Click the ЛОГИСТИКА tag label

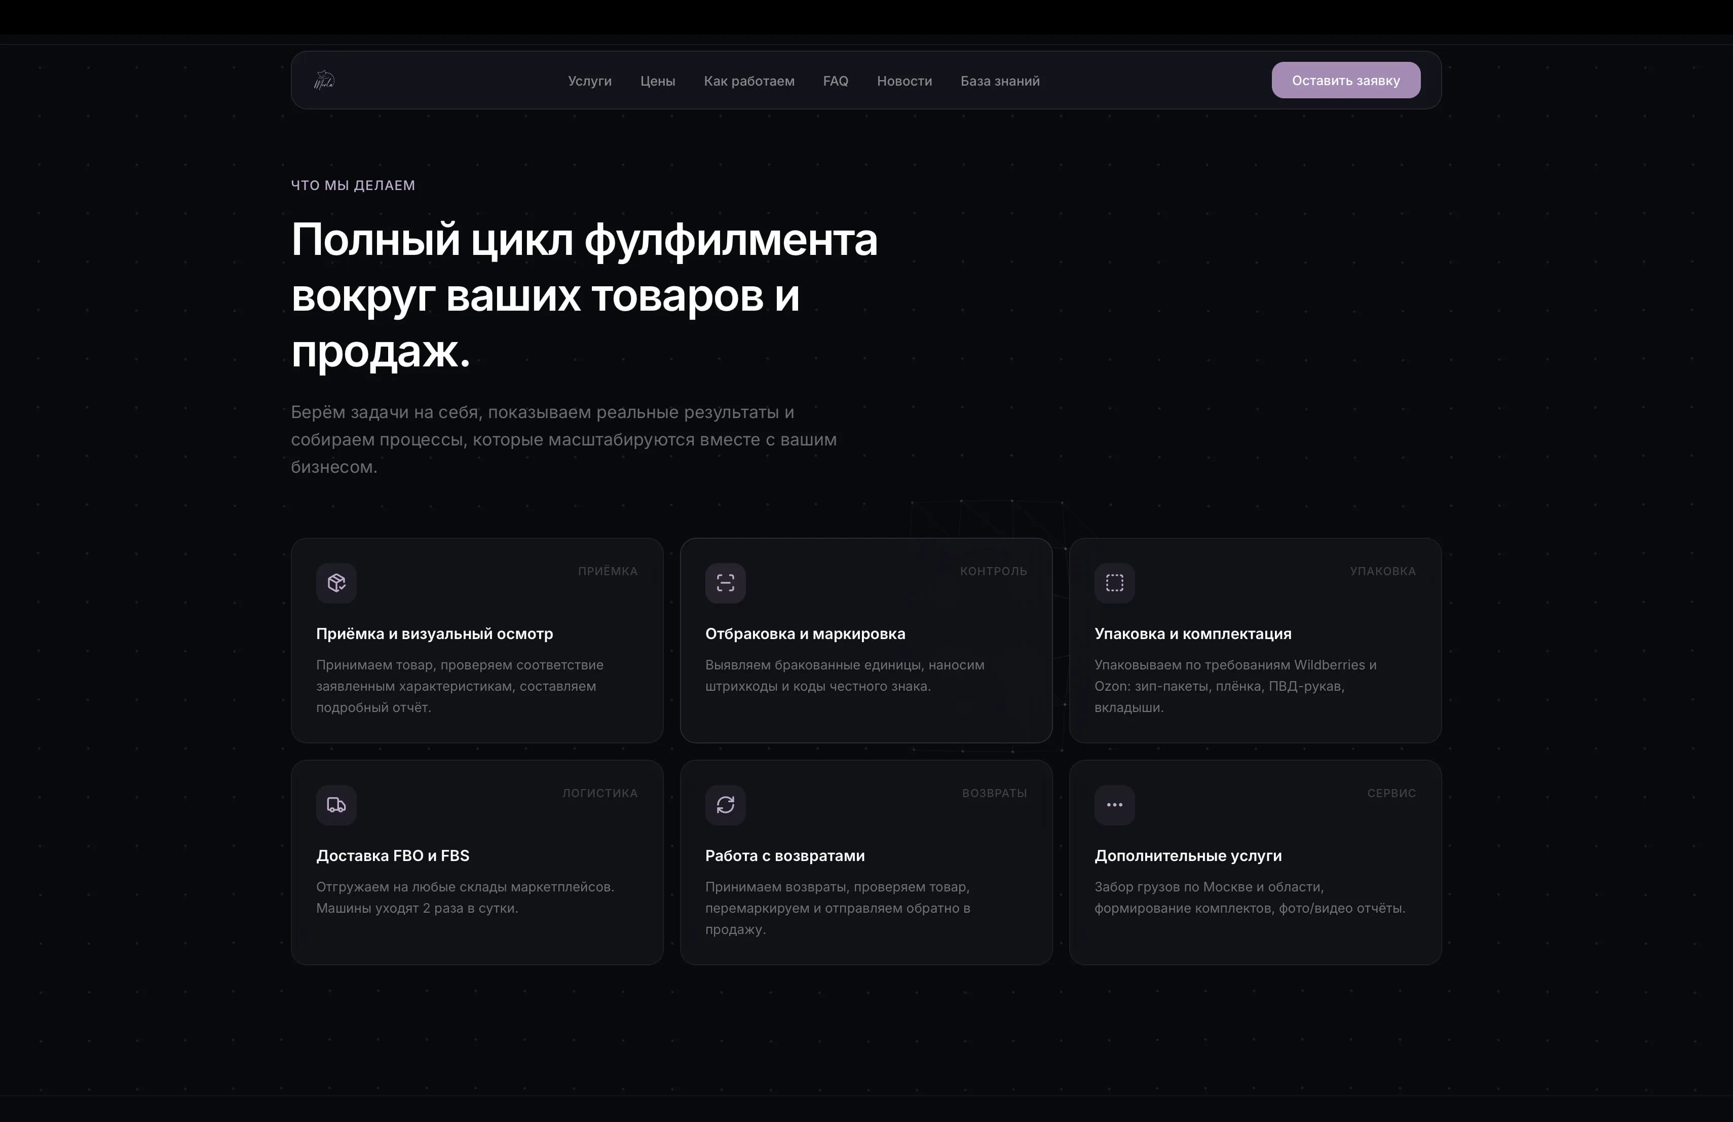click(600, 793)
